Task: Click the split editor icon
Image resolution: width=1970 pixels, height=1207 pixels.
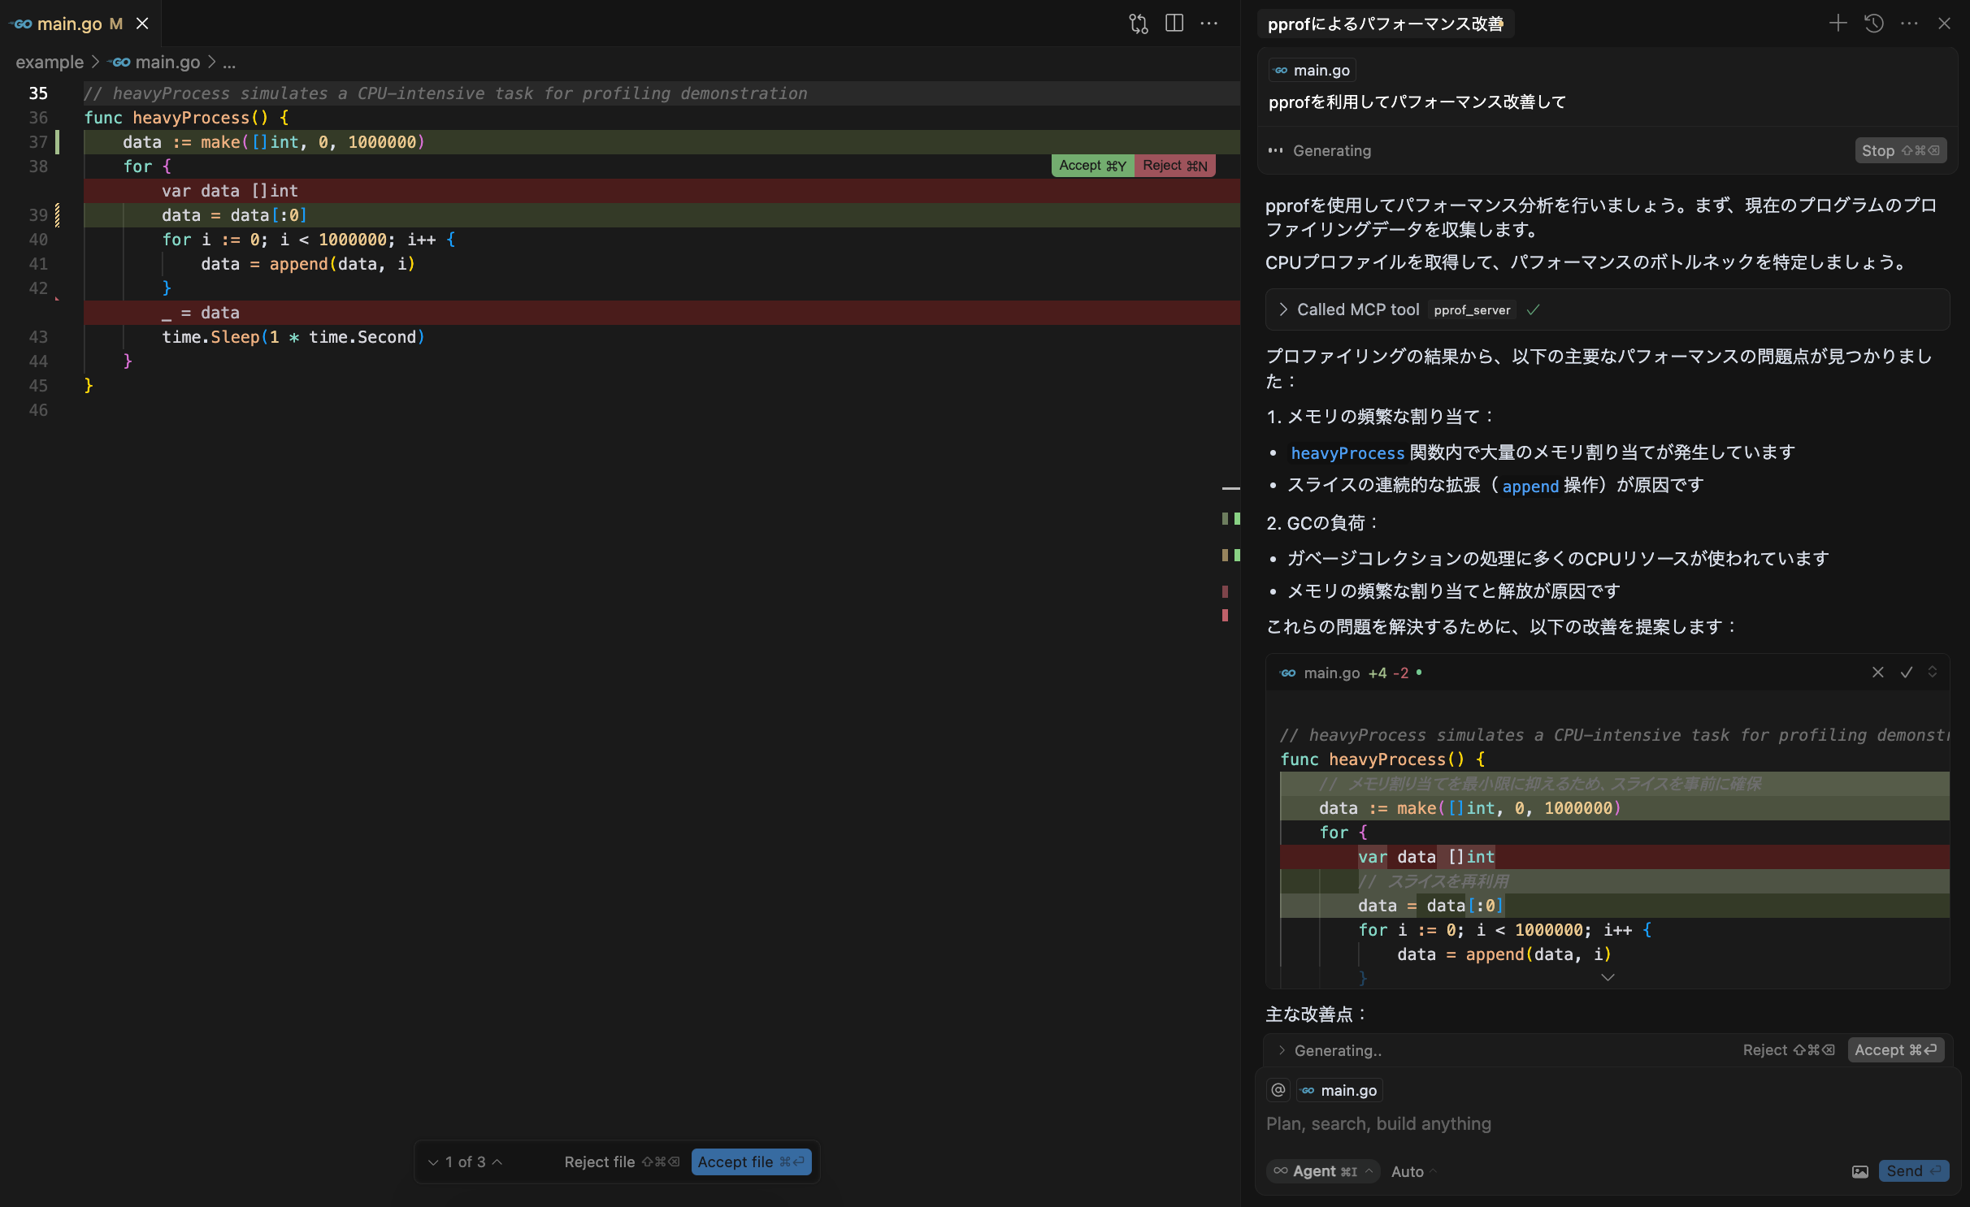Action: [x=1174, y=24]
